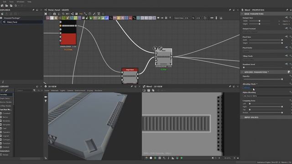Viewport: 292px width, 164px height.
Task: Click the checker badge icon above Blend node
Action: click(160, 48)
